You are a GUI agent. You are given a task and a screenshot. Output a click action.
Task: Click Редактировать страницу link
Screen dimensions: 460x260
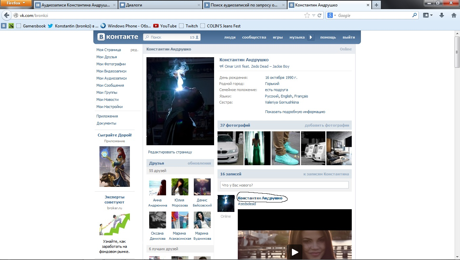pyautogui.click(x=170, y=152)
